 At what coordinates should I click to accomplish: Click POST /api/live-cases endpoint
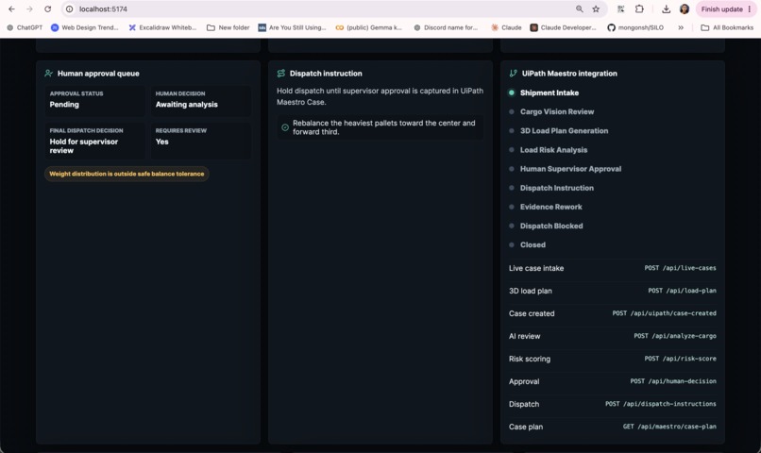point(680,268)
